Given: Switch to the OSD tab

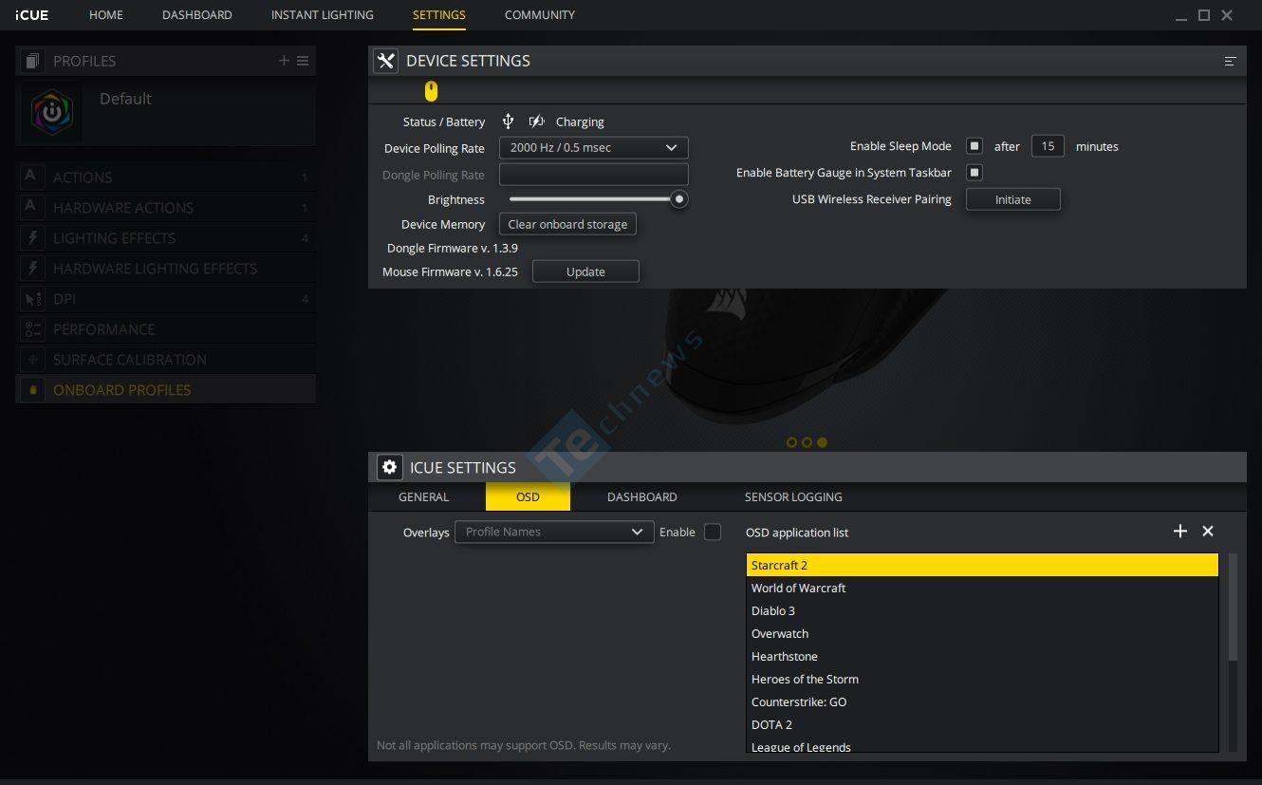Looking at the screenshot, I should pyautogui.click(x=528, y=496).
